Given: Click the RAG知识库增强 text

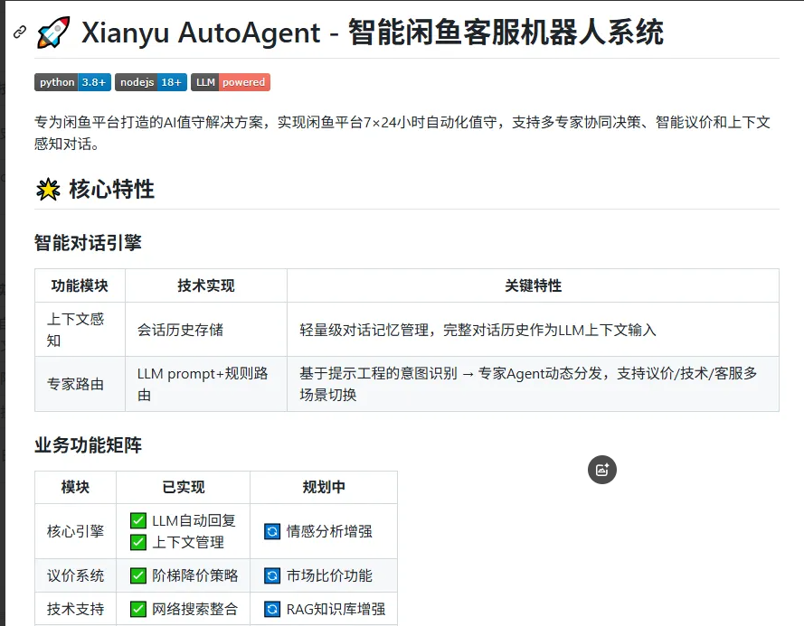Looking at the screenshot, I should click(336, 609).
